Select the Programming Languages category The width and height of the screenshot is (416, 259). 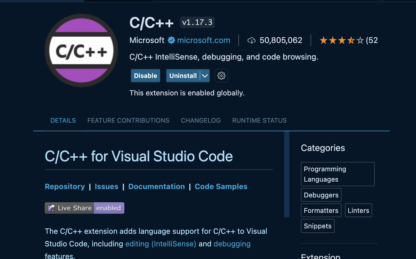(338, 174)
